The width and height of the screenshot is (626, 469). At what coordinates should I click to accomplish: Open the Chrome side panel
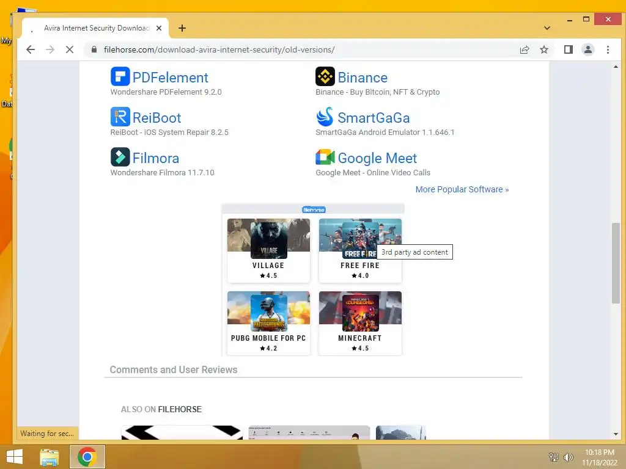pyautogui.click(x=568, y=49)
